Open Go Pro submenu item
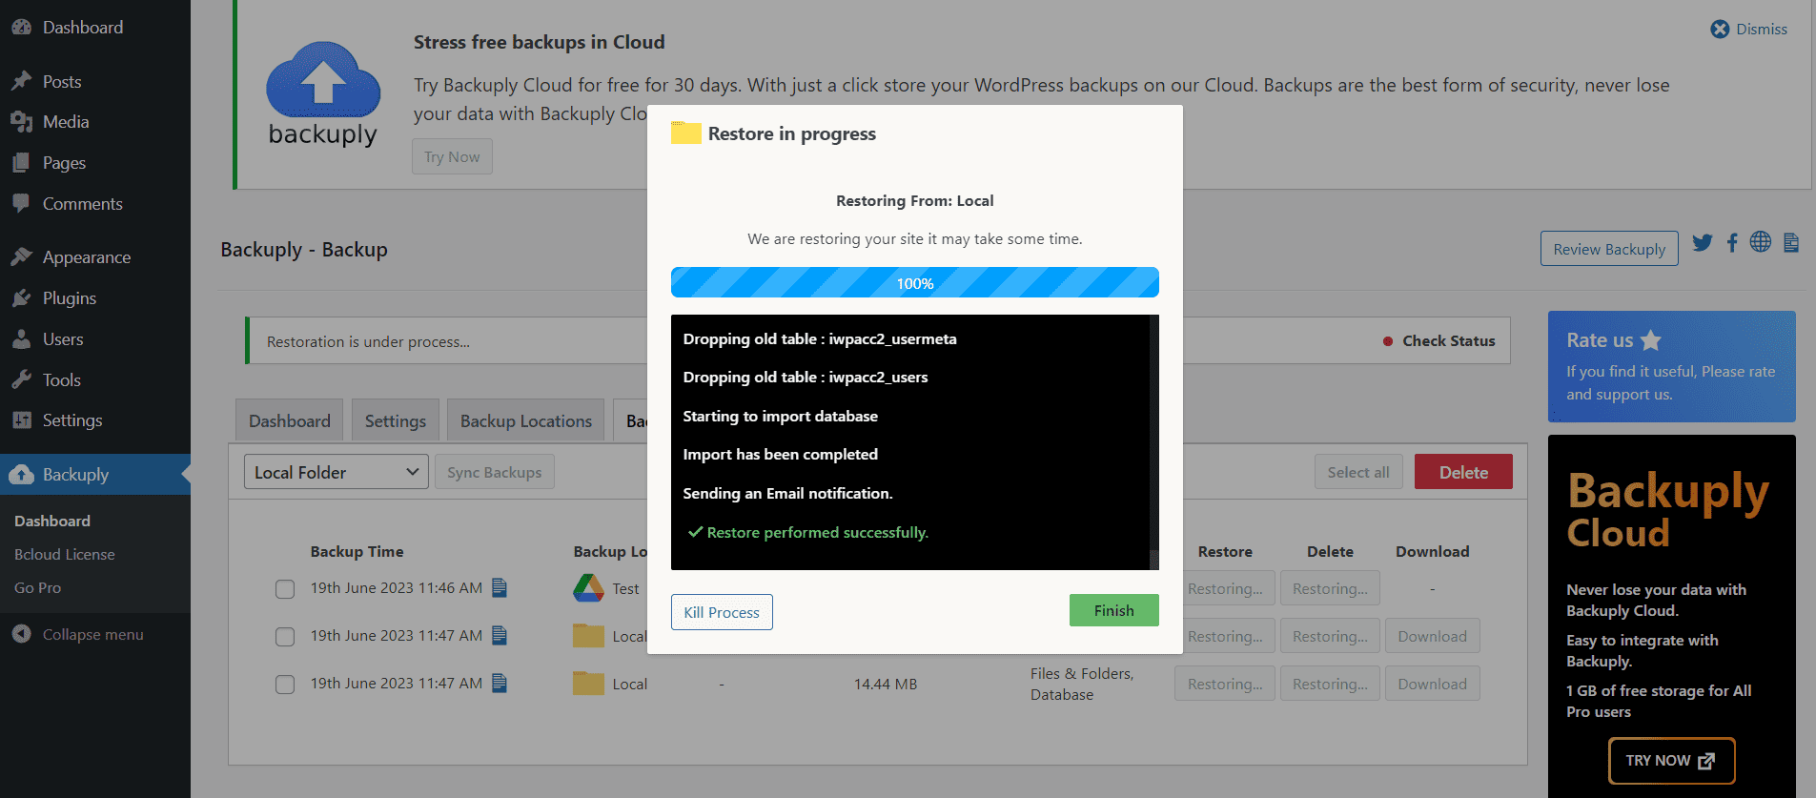The height and width of the screenshot is (798, 1816). 38,587
